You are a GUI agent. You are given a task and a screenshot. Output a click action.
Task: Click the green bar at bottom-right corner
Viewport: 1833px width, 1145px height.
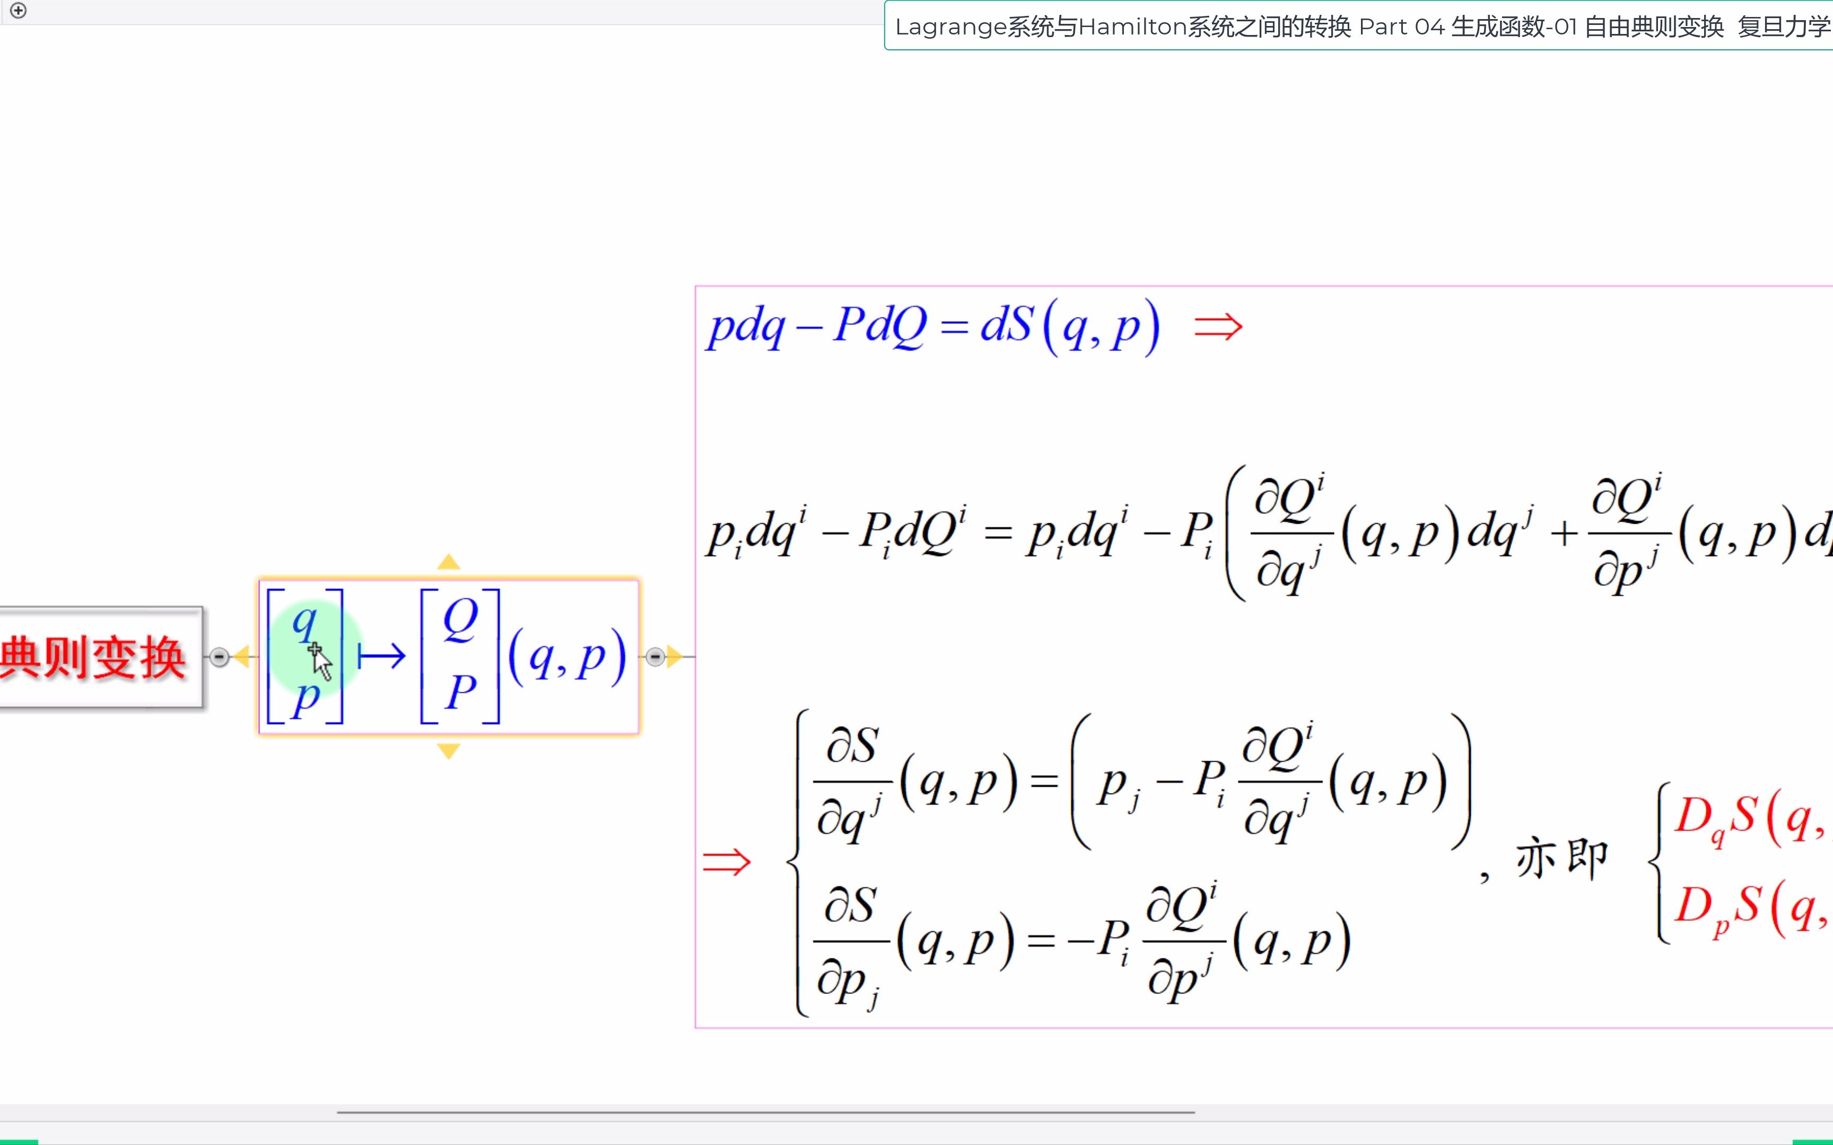point(1812,1141)
